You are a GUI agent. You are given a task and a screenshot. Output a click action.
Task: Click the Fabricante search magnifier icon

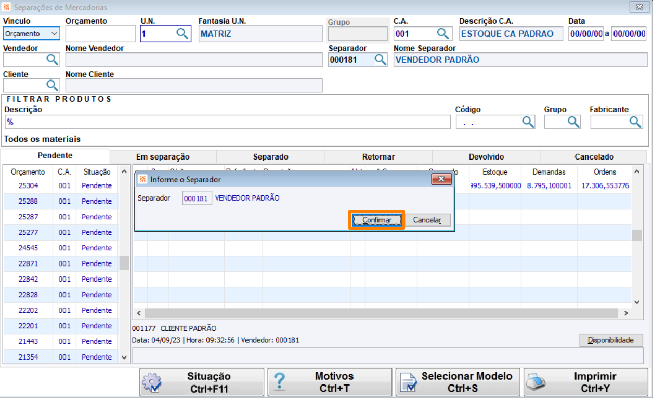click(636, 122)
